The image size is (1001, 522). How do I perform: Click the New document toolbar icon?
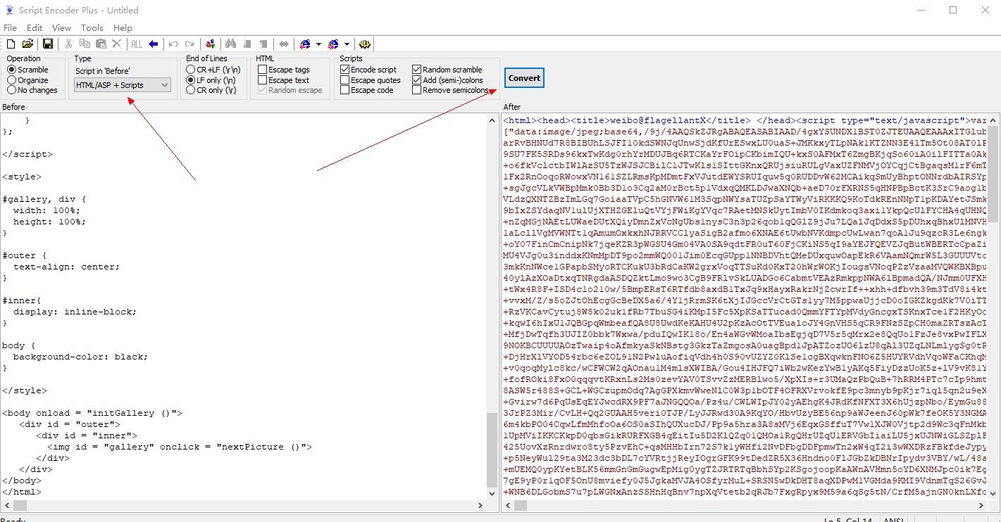pyautogui.click(x=11, y=44)
